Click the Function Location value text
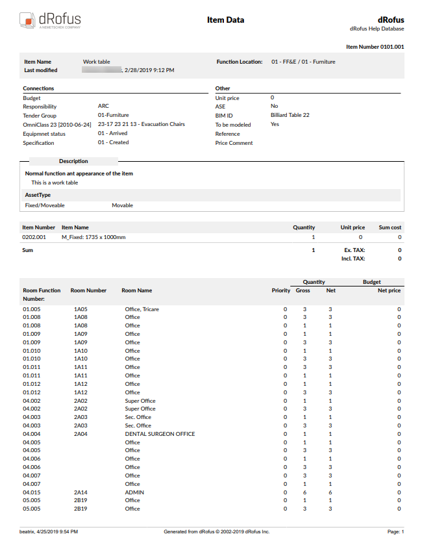Screen dimensions: 422x547 click(303, 62)
